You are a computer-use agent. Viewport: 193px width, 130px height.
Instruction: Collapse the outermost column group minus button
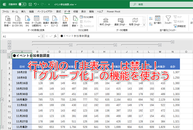(x=173, y=42)
